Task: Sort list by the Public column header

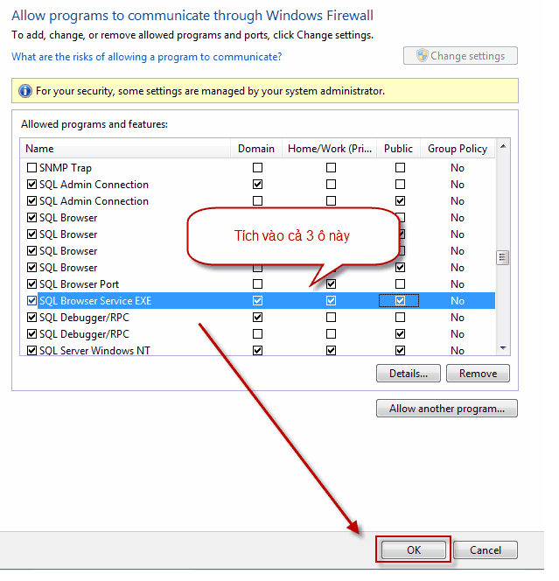Action: 398,149
